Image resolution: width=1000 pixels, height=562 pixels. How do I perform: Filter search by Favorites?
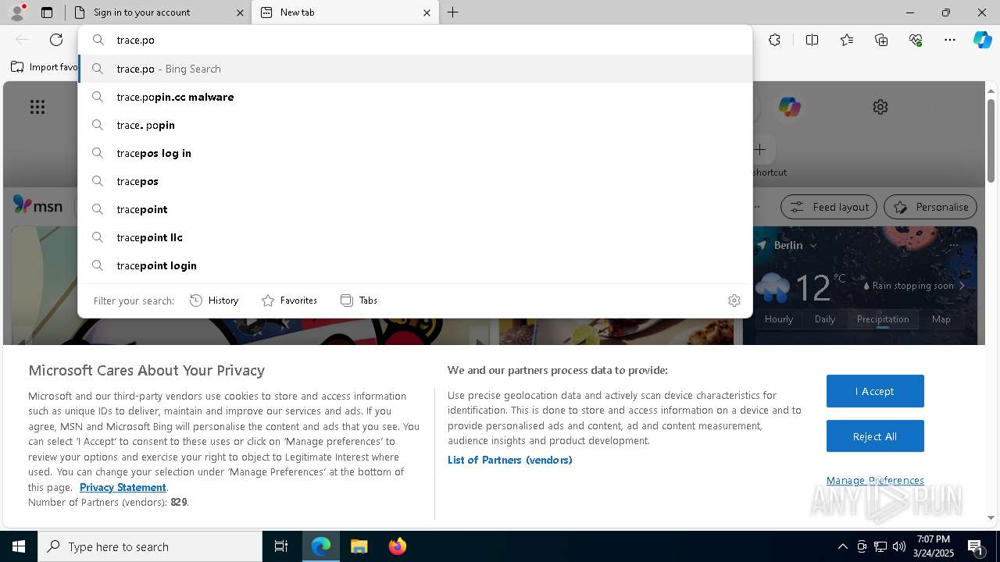point(289,301)
